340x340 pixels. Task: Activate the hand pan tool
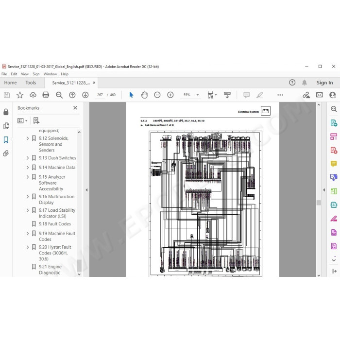144,95
